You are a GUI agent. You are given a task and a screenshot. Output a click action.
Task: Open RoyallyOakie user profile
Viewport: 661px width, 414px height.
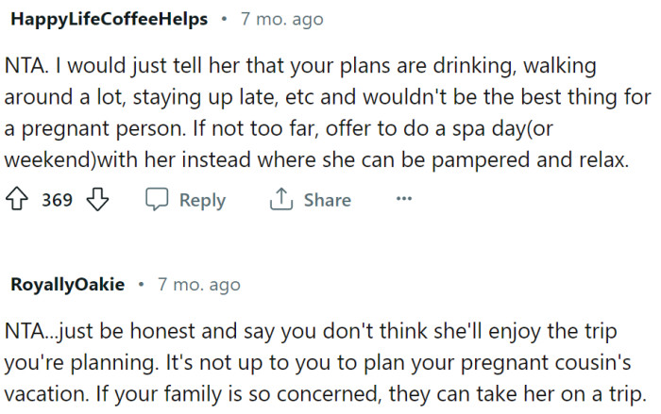coord(68,284)
